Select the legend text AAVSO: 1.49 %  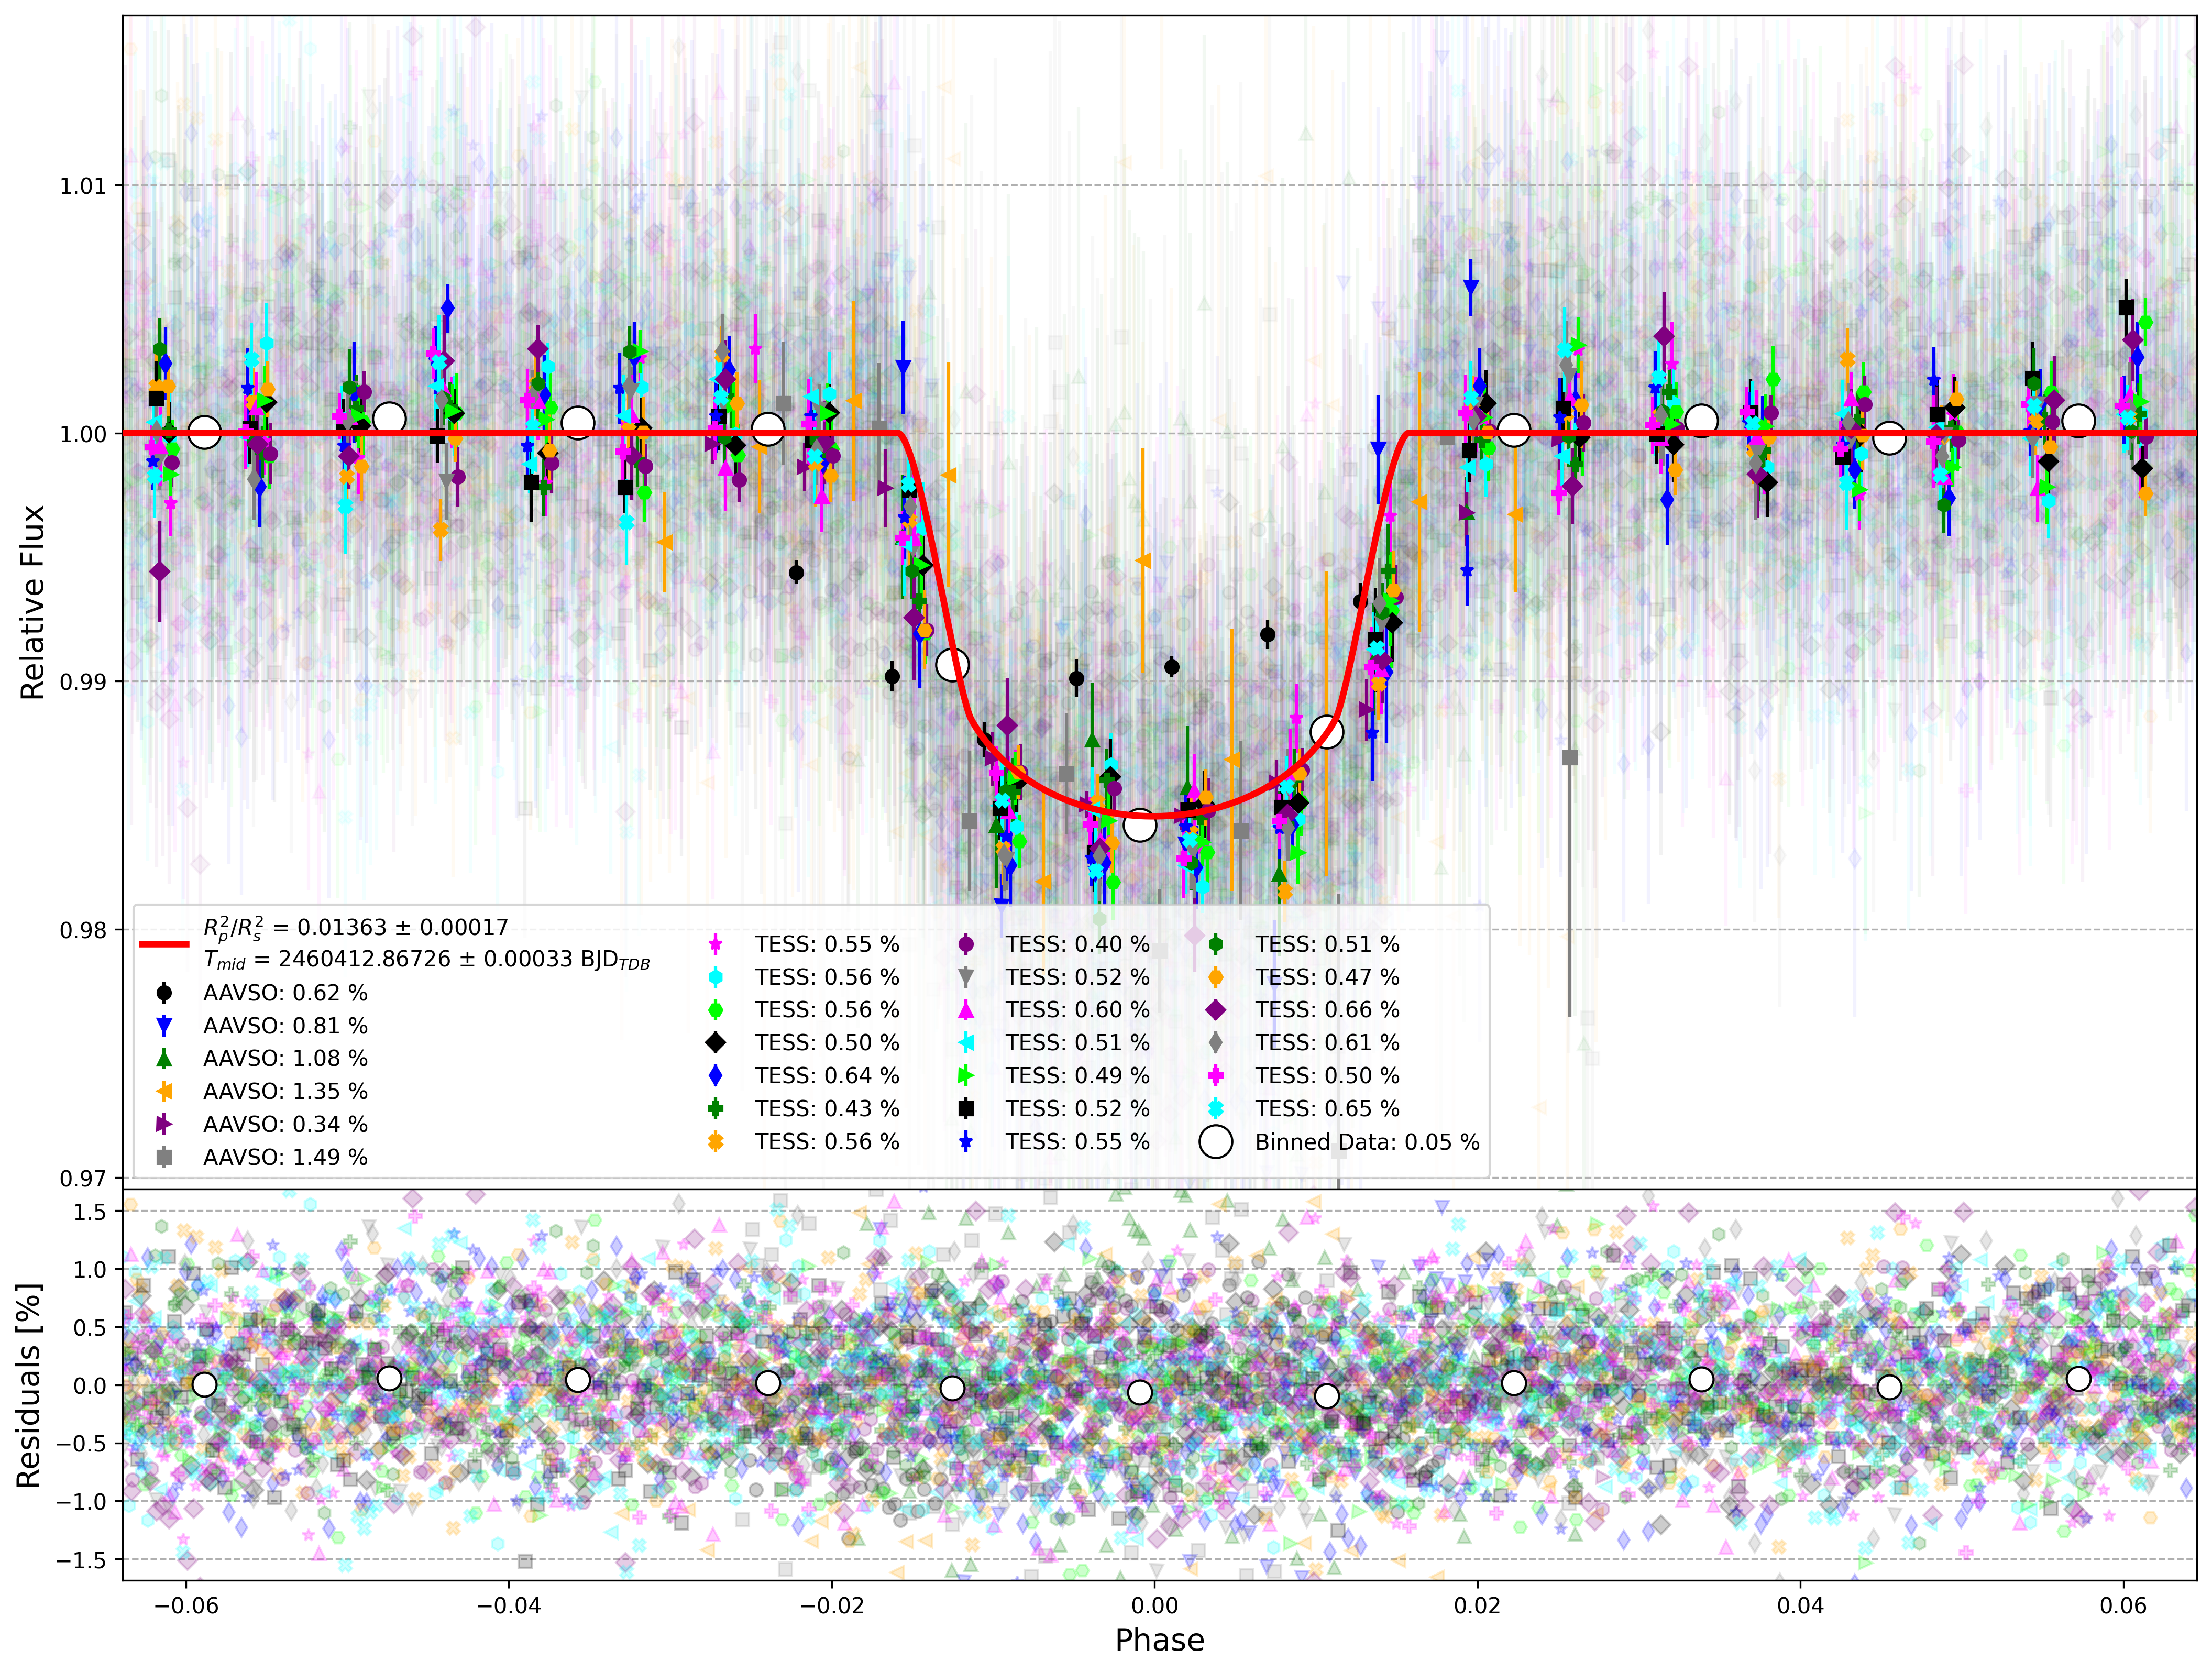[x=286, y=1158]
